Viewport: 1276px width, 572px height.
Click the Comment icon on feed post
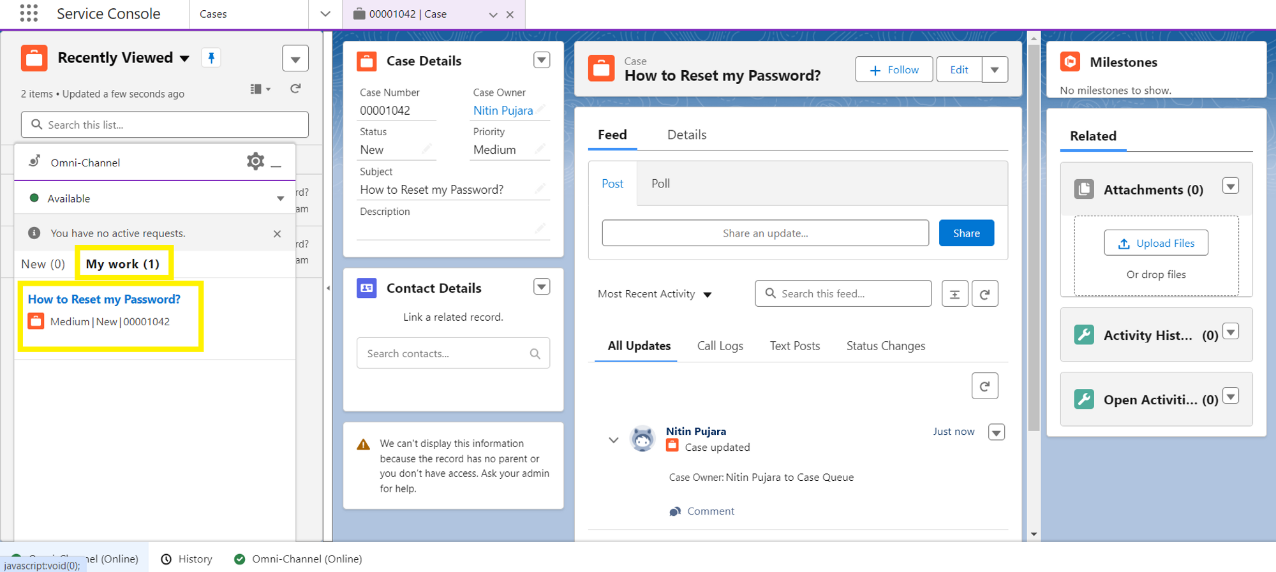(675, 511)
